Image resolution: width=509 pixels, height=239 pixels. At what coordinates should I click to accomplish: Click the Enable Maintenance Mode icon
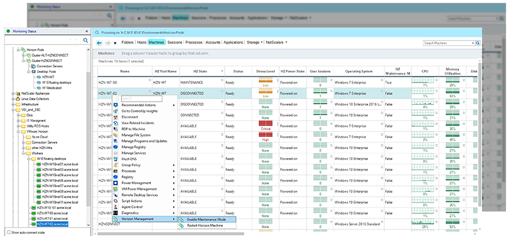click(x=181, y=219)
